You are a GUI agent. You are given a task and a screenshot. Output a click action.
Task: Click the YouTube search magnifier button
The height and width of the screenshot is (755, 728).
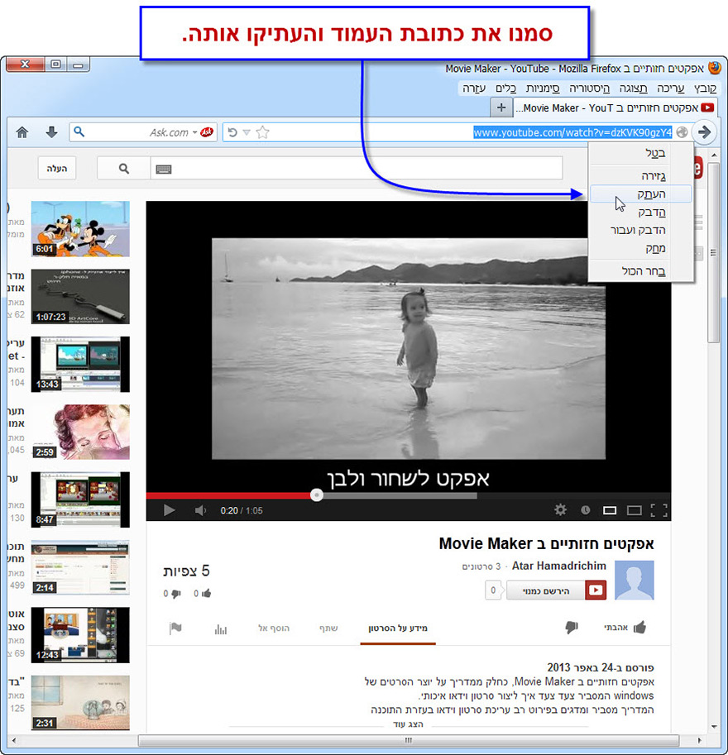(124, 169)
